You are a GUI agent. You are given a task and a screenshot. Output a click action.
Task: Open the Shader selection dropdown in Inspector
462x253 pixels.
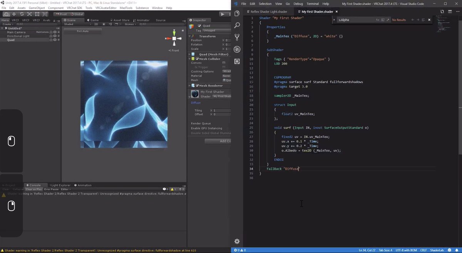point(222,96)
